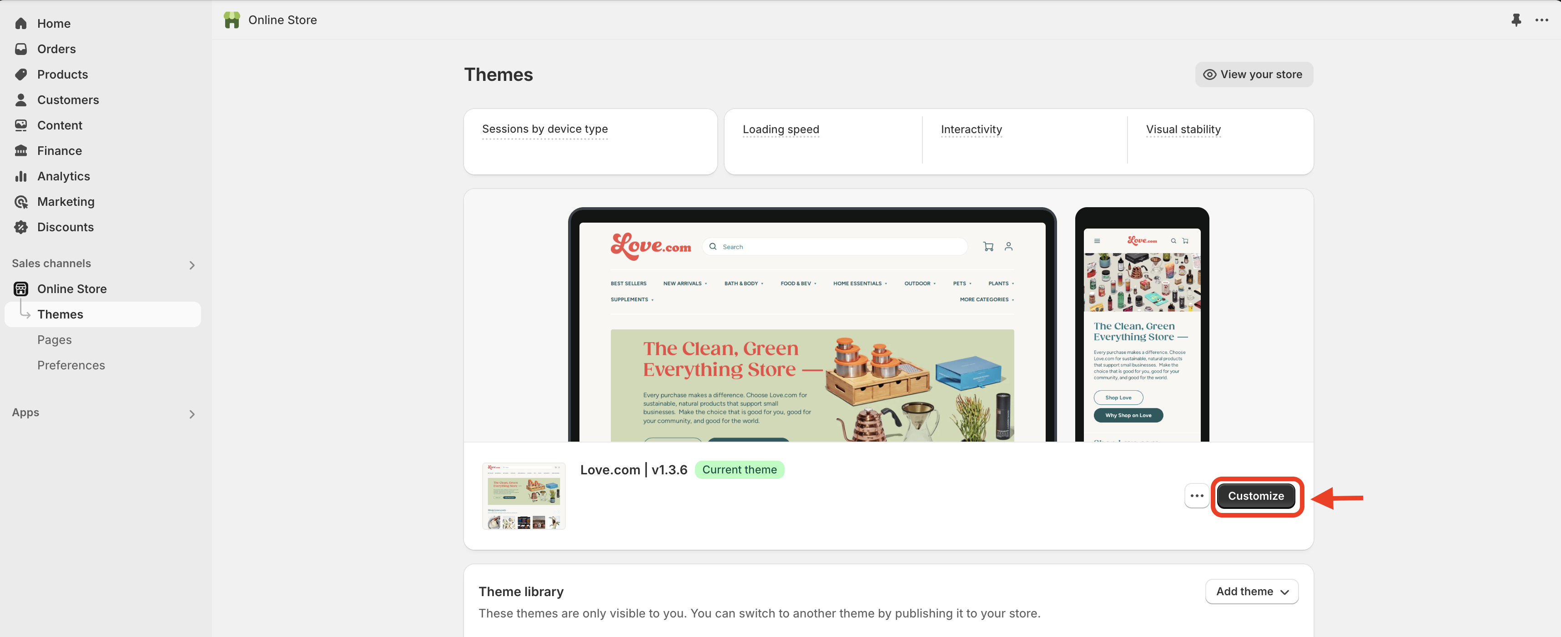This screenshot has height=637, width=1561.
Task: Click the Customize button
Action: pyautogui.click(x=1256, y=496)
